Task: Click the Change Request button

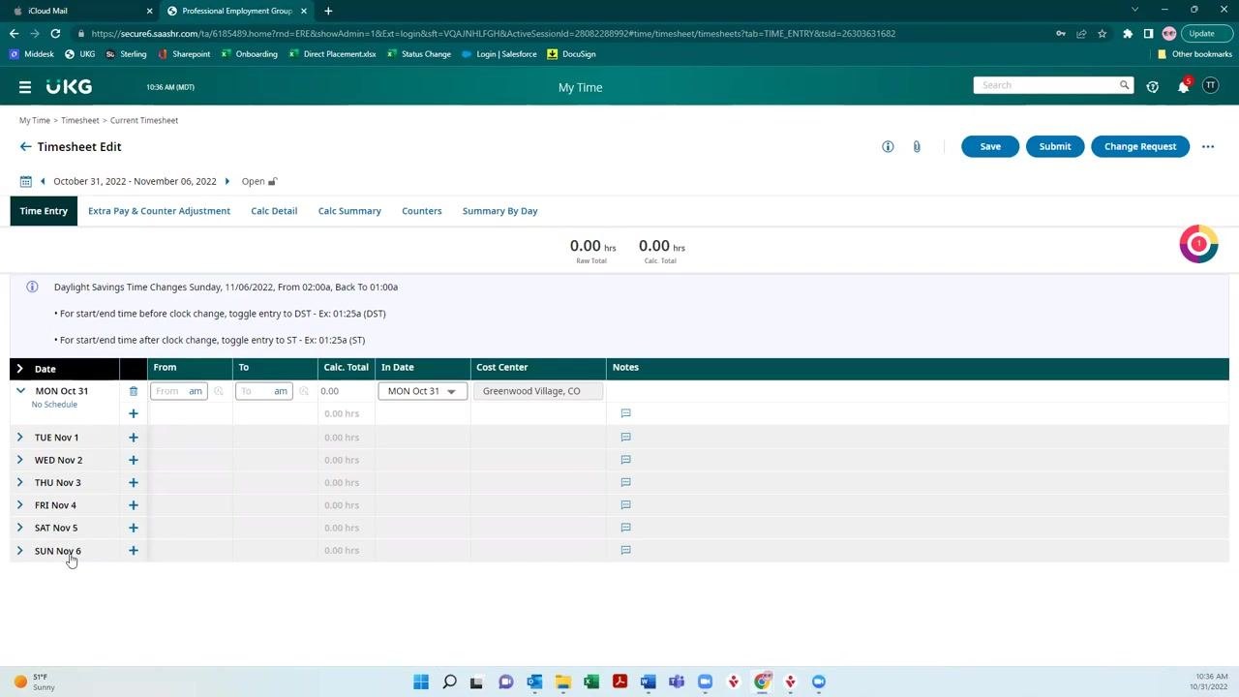Action: 1140,146
